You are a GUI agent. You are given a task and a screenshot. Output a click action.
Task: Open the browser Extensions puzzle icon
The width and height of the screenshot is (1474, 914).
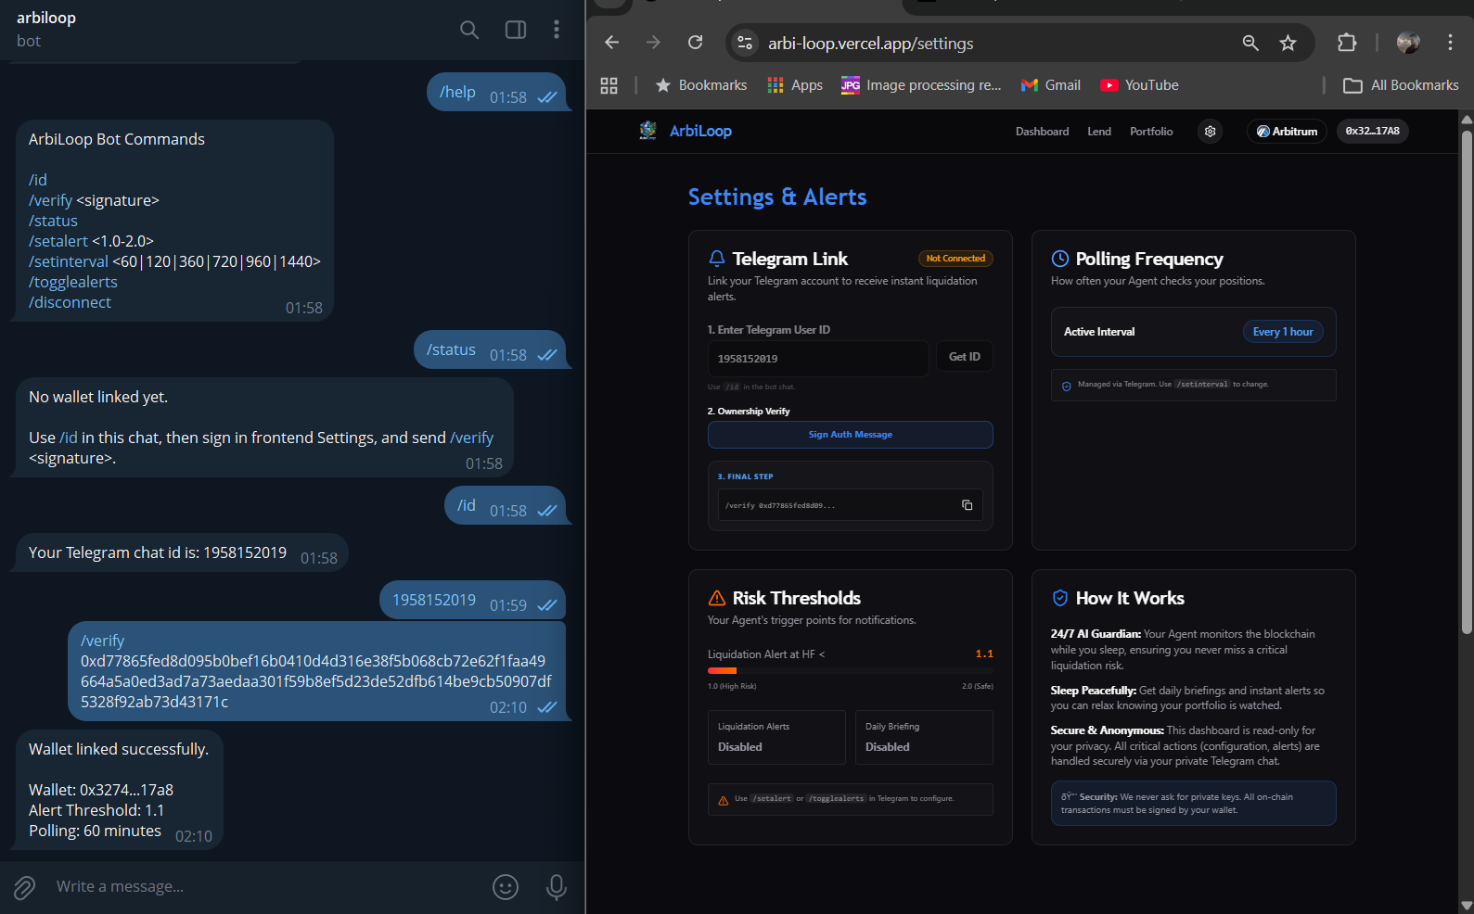(1346, 43)
